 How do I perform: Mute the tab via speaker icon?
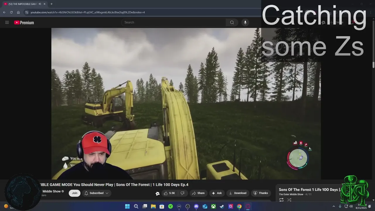coord(40,4)
